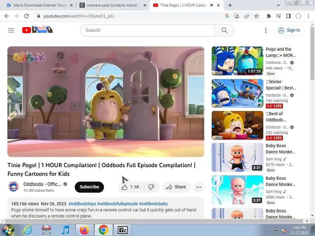Open the #oddbodsbaby hashtag link

(x=154, y=204)
